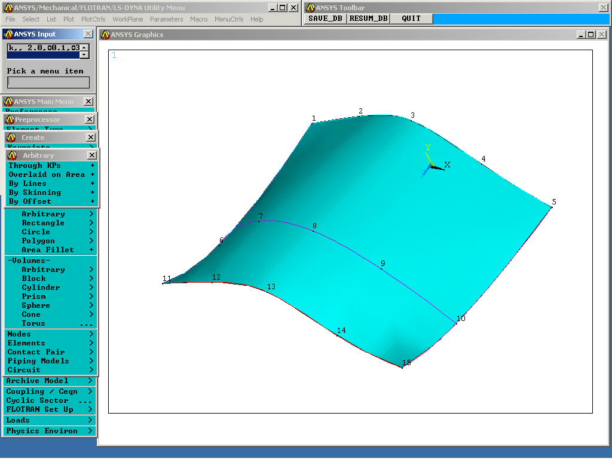Select Through KPs in Arbitrary menu

[x=51, y=166]
